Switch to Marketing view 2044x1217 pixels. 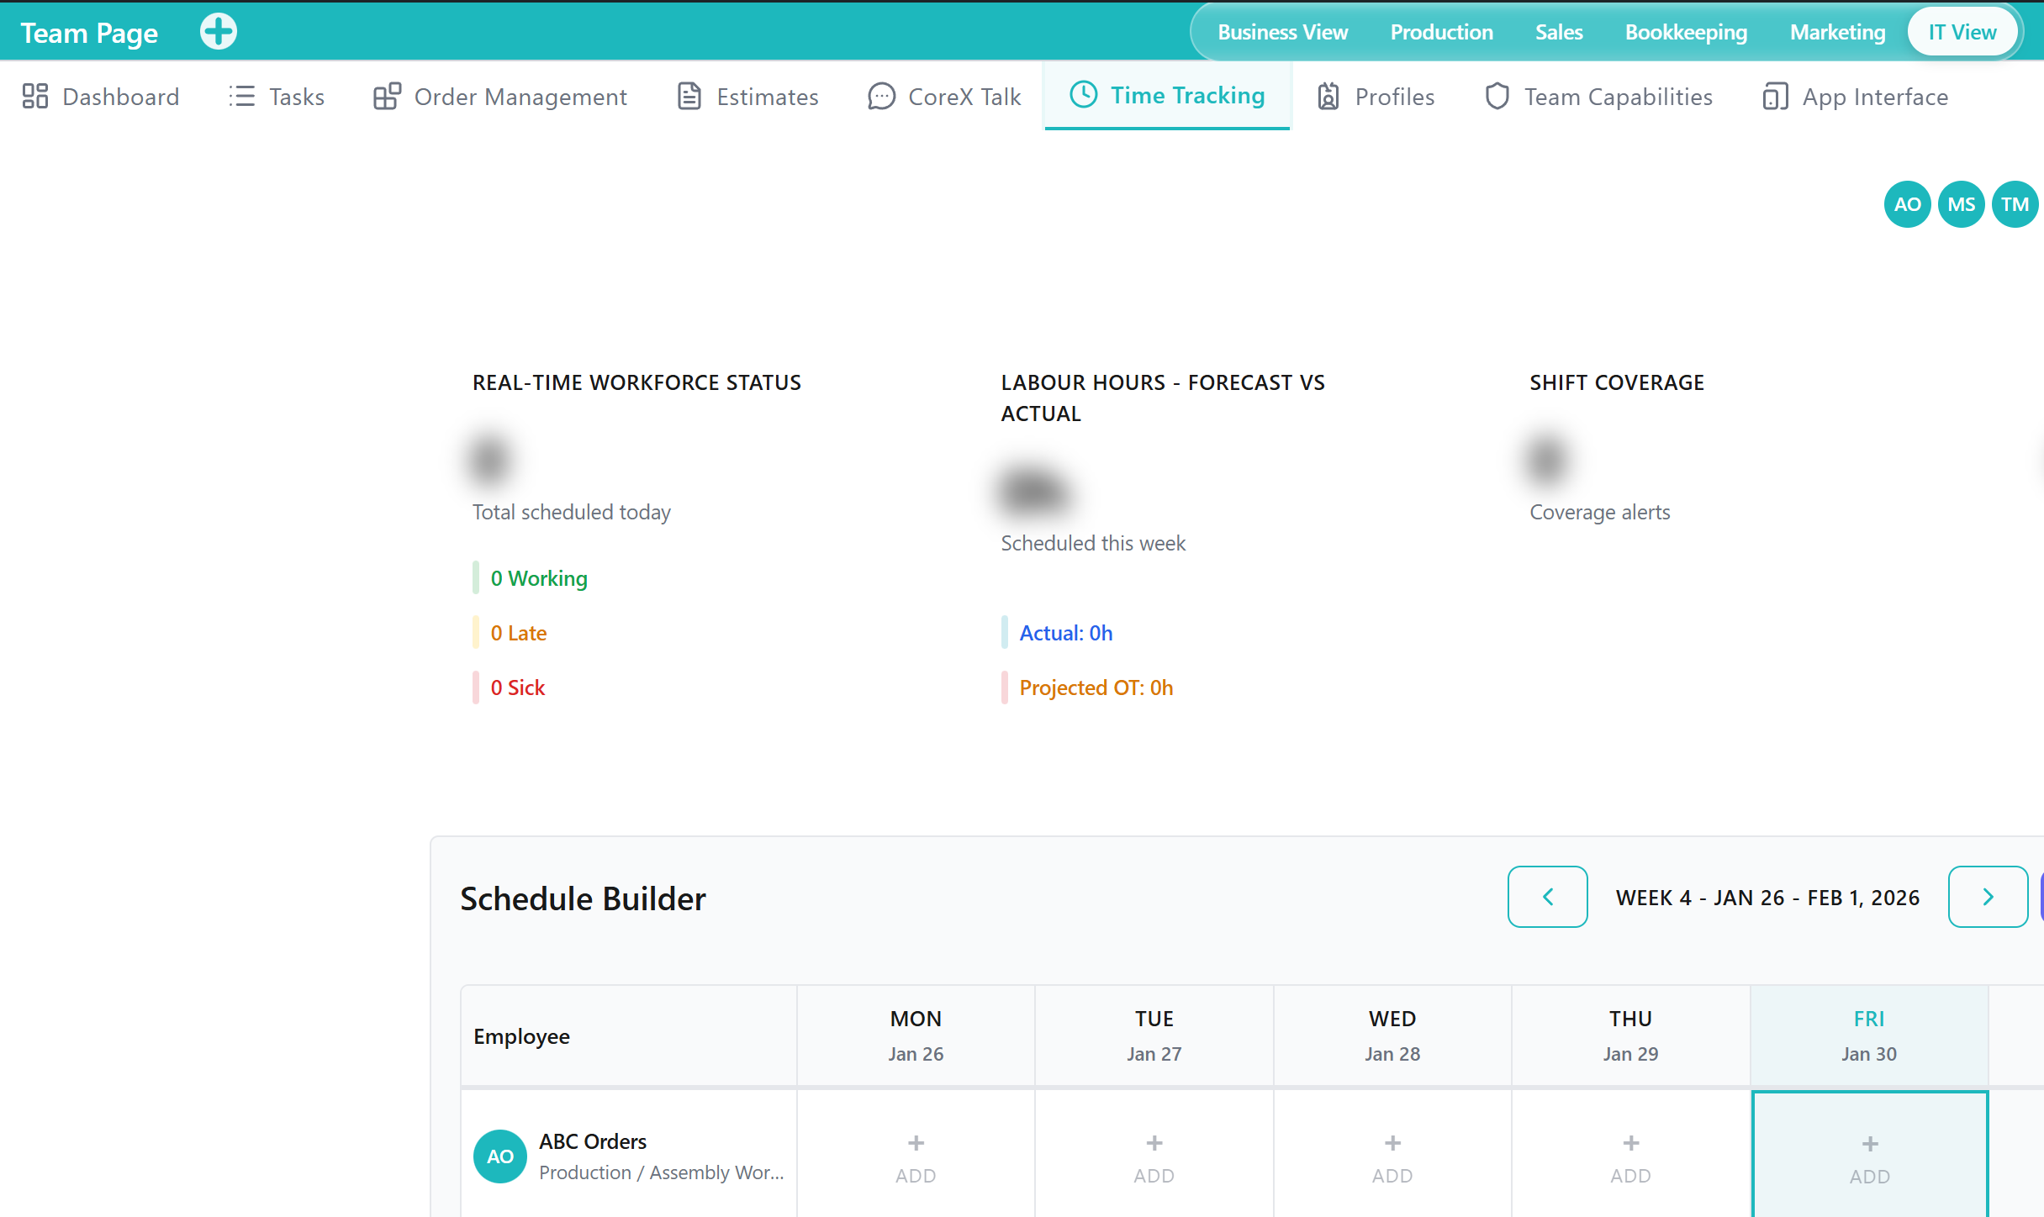pos(1837,32)
